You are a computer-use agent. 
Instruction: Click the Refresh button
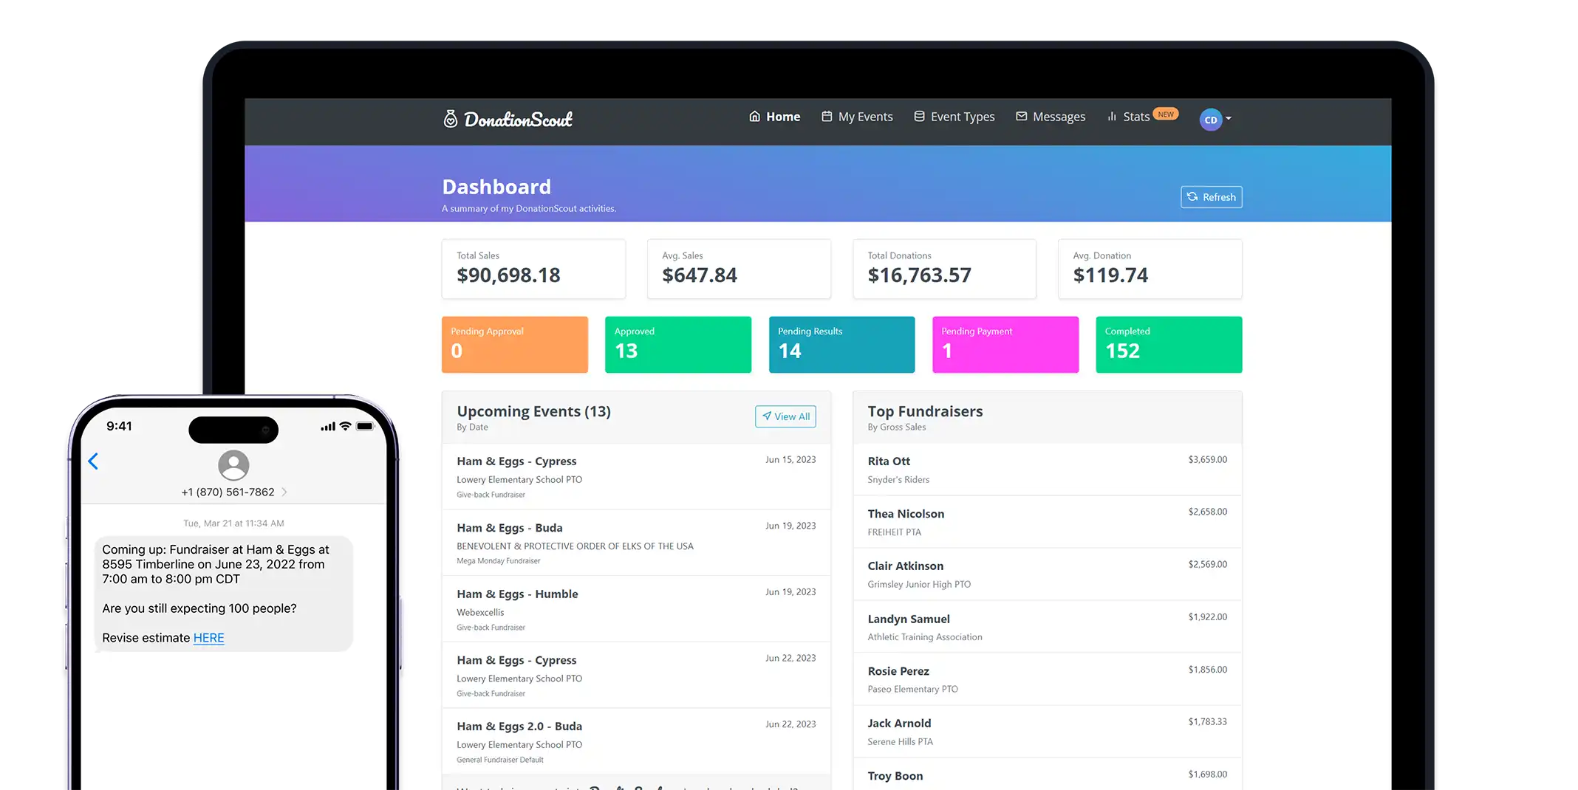1211,197
